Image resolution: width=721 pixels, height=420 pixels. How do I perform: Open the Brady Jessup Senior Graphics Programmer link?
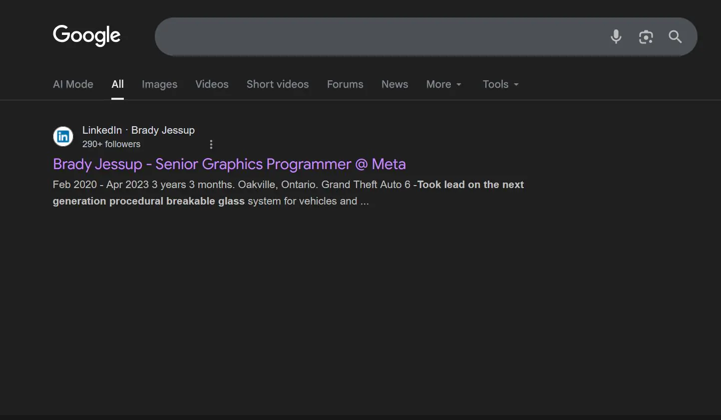[229, 164]
